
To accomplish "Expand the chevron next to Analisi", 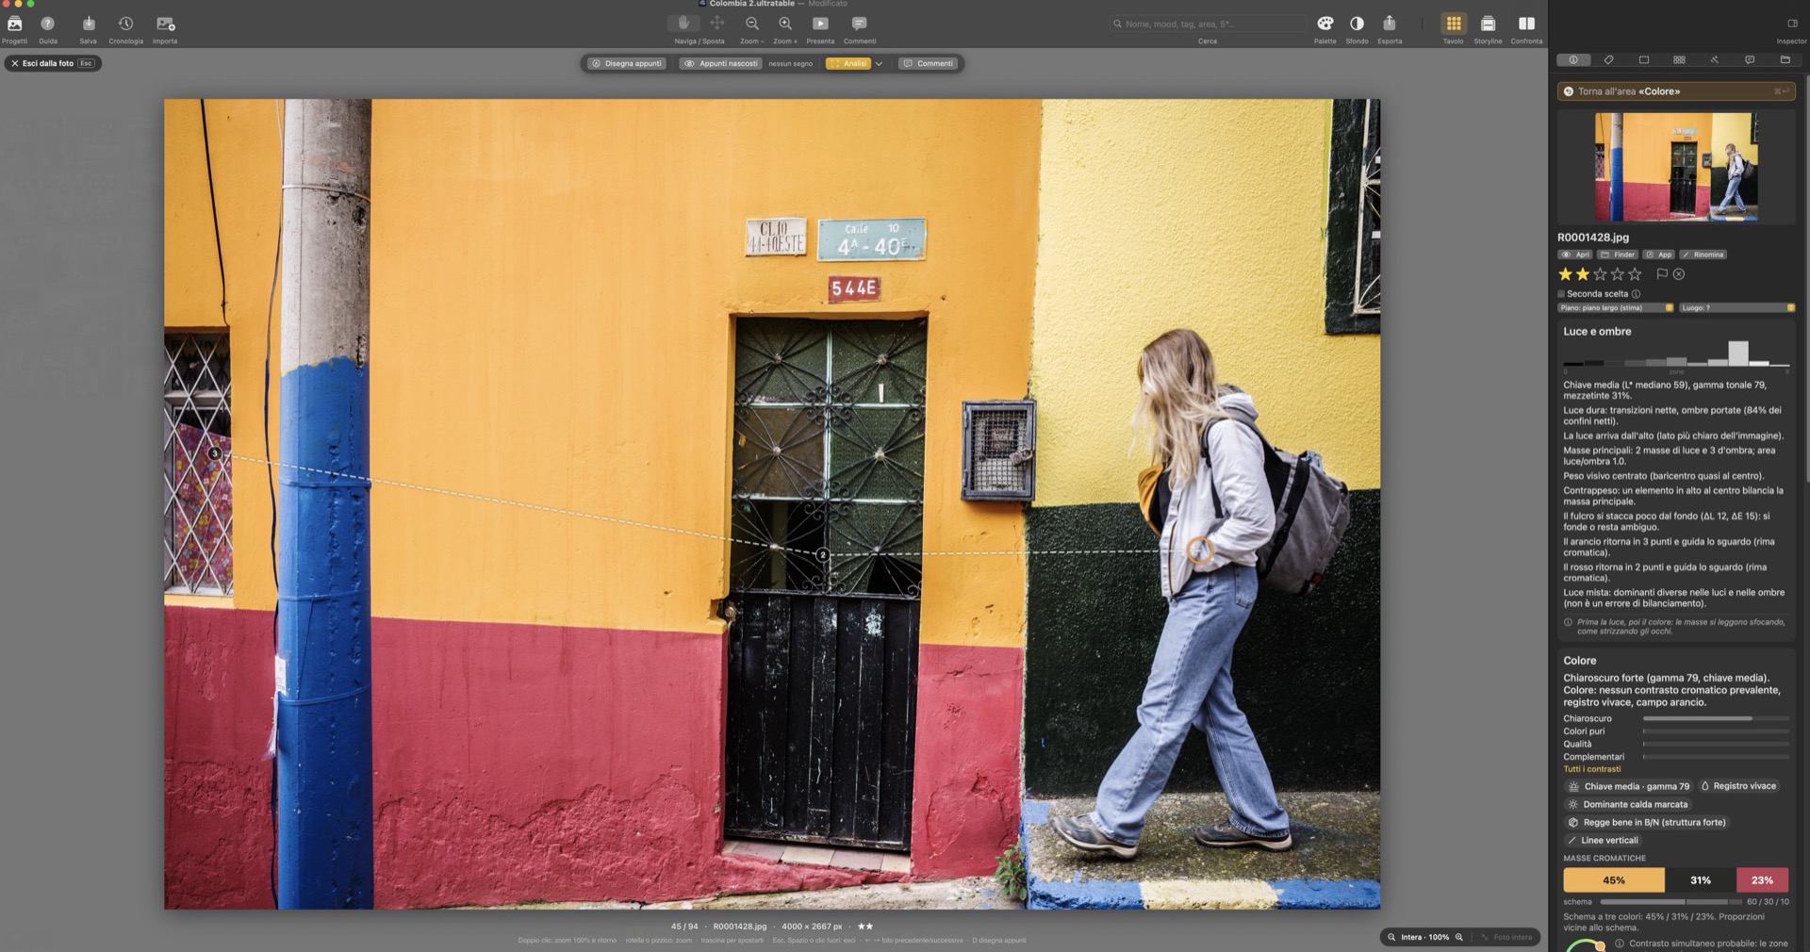I will 879,64.
